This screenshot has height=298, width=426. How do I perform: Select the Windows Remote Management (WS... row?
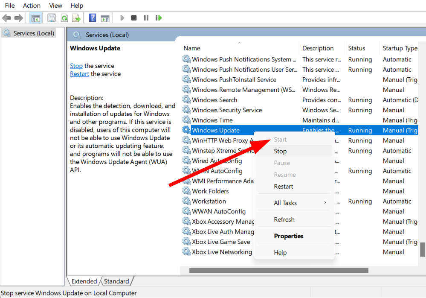pyautogui.click(x=299, y=90)
